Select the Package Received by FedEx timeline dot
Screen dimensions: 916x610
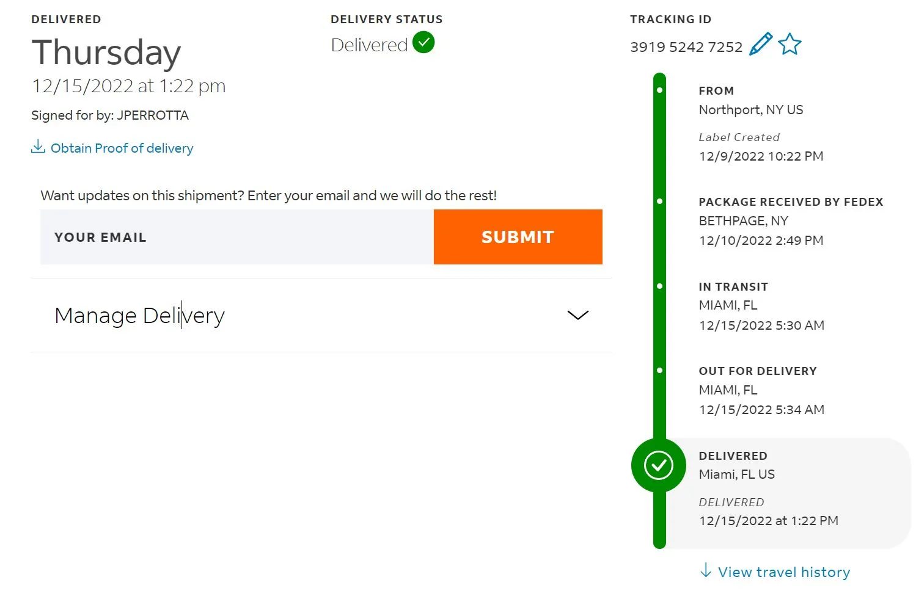point(659,202)
